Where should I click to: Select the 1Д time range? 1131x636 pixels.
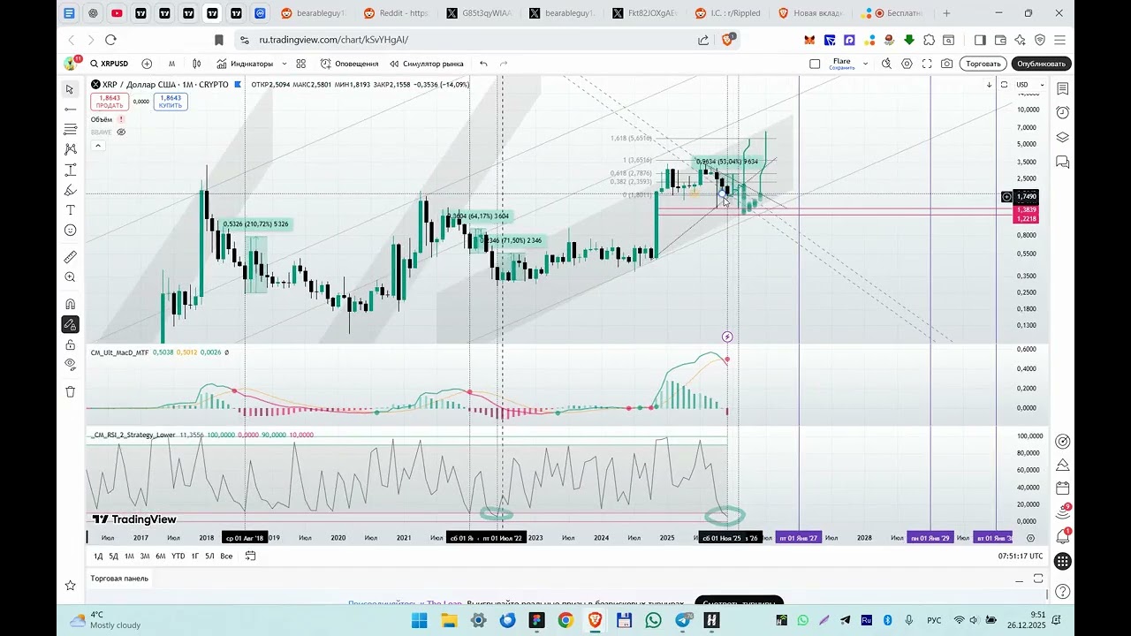(x=99, y=556)
